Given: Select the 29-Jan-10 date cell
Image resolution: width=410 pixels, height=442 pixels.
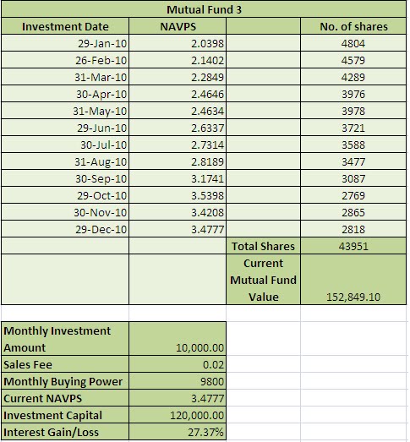Looking at the screenshot, I should tap(65, 43).
